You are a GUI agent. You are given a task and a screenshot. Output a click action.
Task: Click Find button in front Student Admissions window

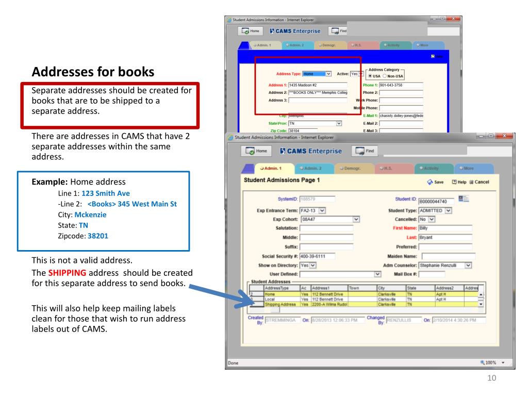pos(365,151)
